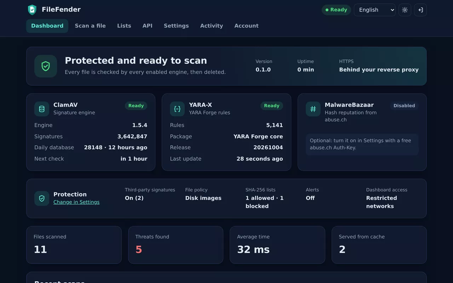The height and width of the screenshot is (283, 453).
Task: Click the Last update value 28 seconds ago
Action: (x=260, y=159)
